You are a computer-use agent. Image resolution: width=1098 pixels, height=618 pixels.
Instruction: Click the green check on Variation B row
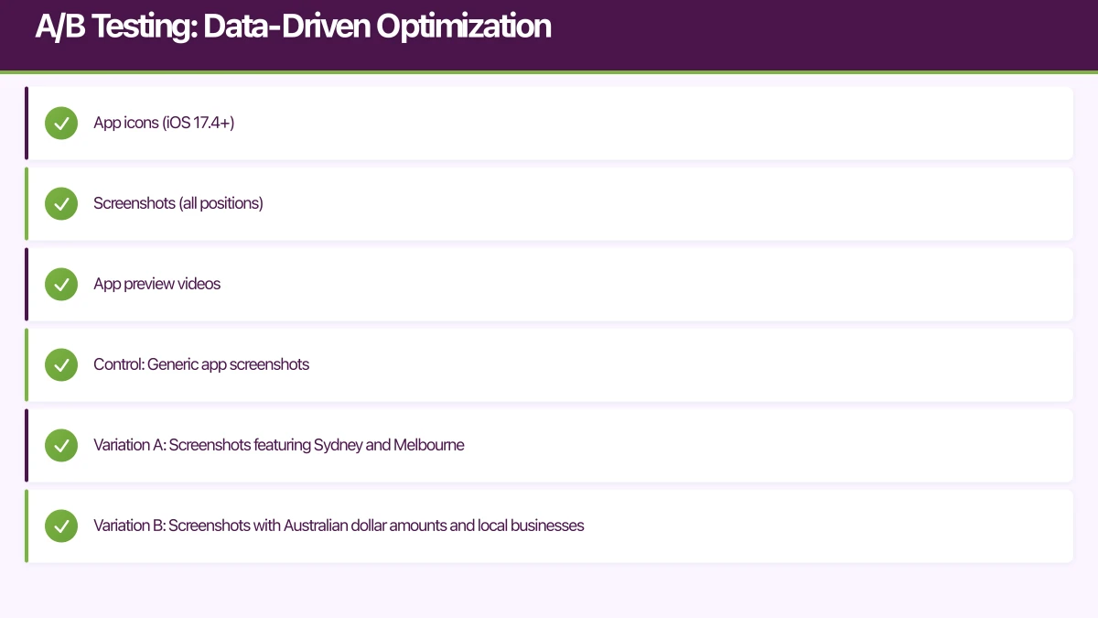(61, 526)
